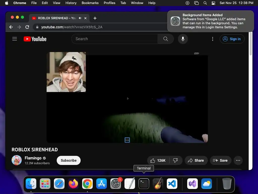
Task: Open TextEdit from the Dock
Action: (x=130, y=184)
